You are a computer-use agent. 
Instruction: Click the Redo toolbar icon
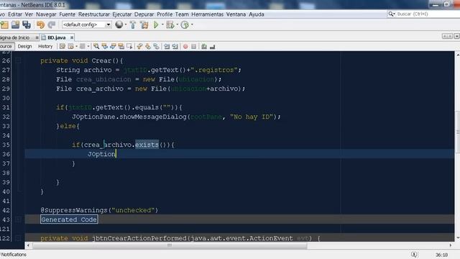[x=52, y=25]
